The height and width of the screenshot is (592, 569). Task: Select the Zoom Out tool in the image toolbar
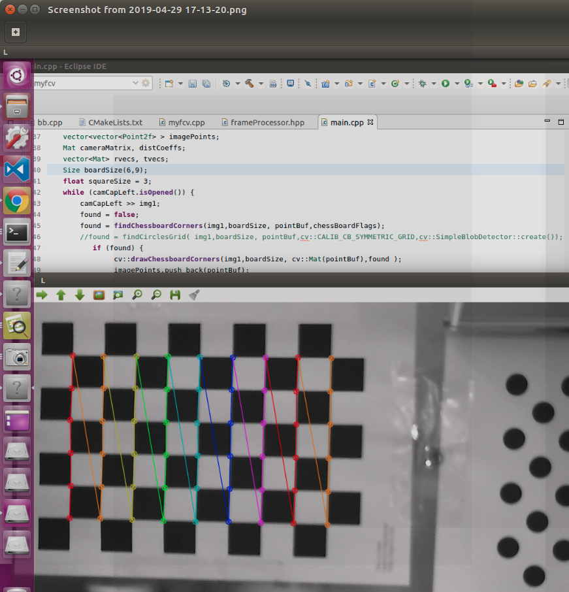tap(157, 295)
